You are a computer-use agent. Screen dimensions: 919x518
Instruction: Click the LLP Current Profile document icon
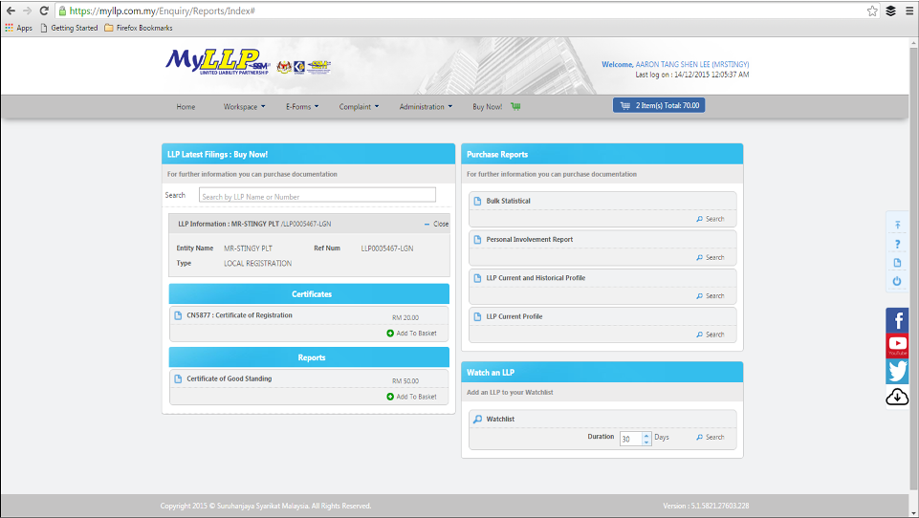coord(477,316)
